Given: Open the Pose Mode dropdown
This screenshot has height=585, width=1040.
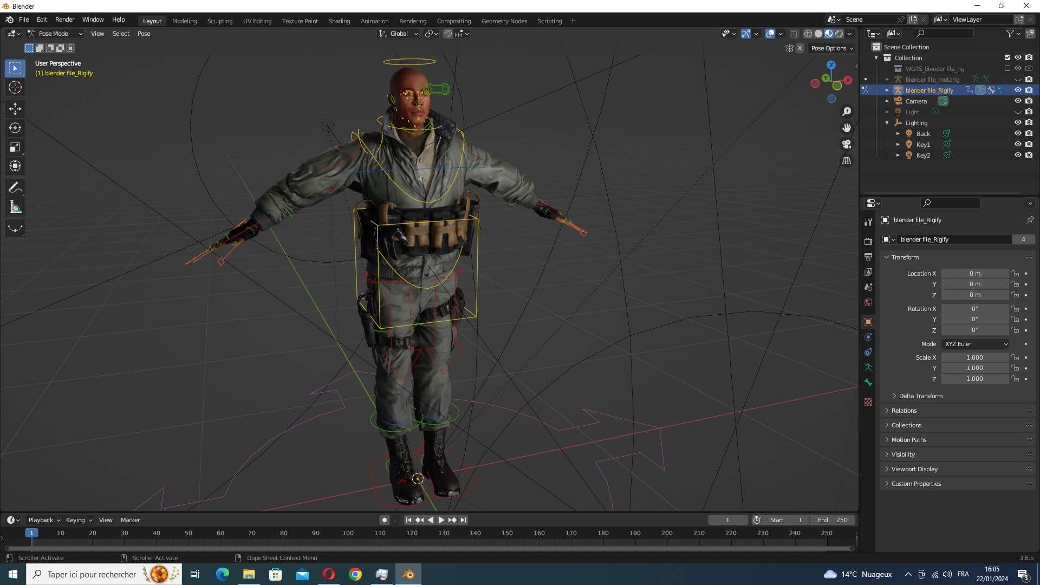Looking at the screenshot, I should click(x=55, y=34).
